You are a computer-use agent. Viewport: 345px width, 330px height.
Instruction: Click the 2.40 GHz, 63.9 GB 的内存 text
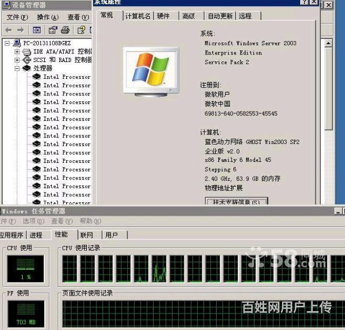[243, 178]
